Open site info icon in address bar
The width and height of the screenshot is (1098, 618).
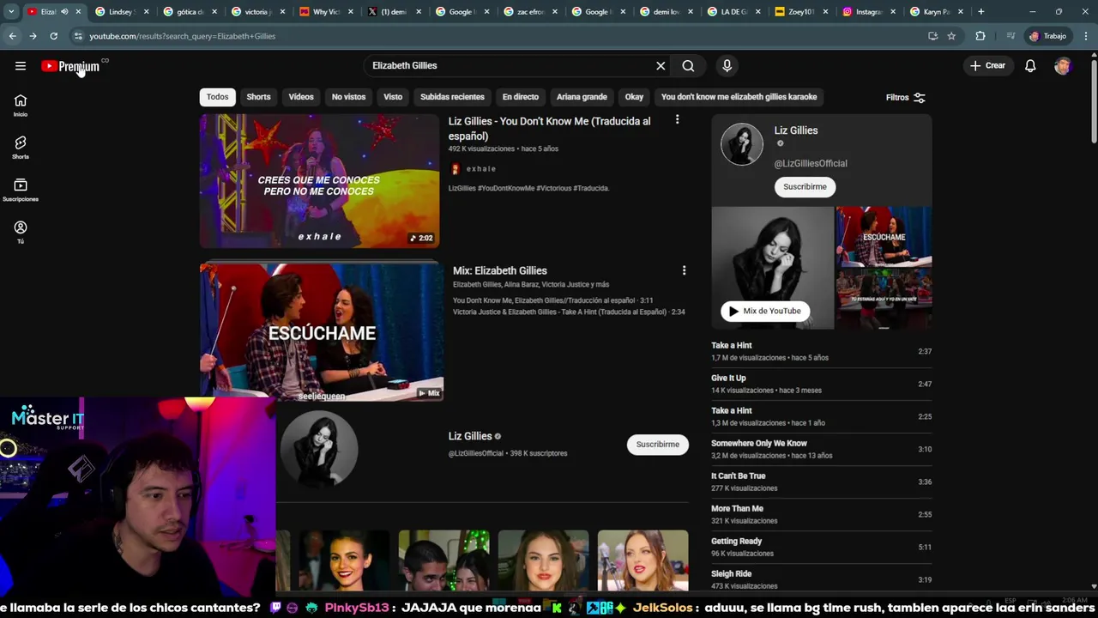[78, 36]
